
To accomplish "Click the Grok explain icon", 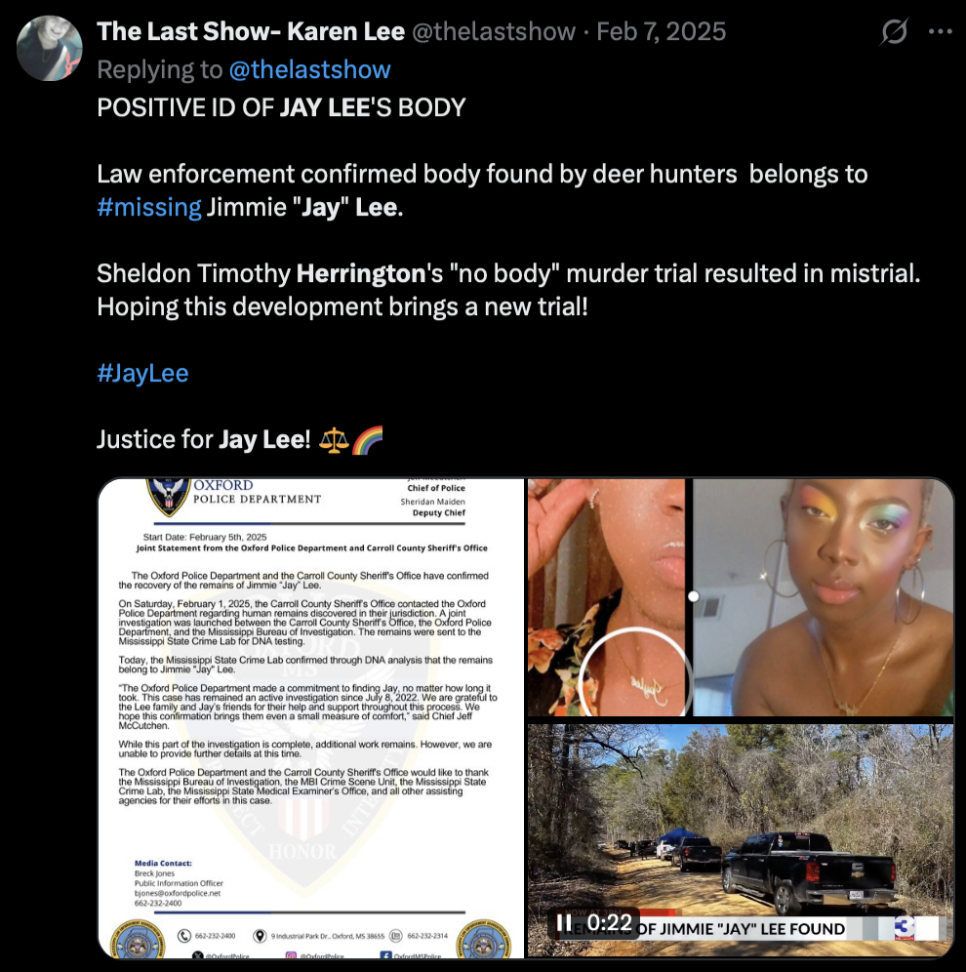I will click(x=894, y=31).
